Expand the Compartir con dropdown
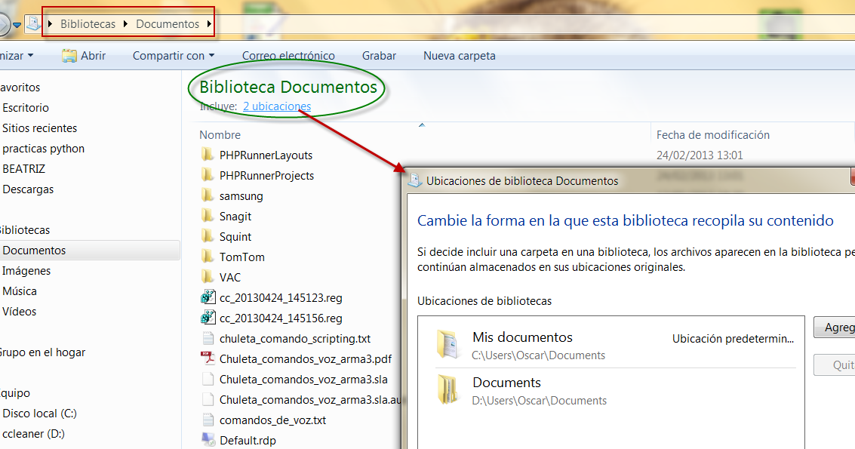This screenshot has width=855, height=449. tap(174, 55)
